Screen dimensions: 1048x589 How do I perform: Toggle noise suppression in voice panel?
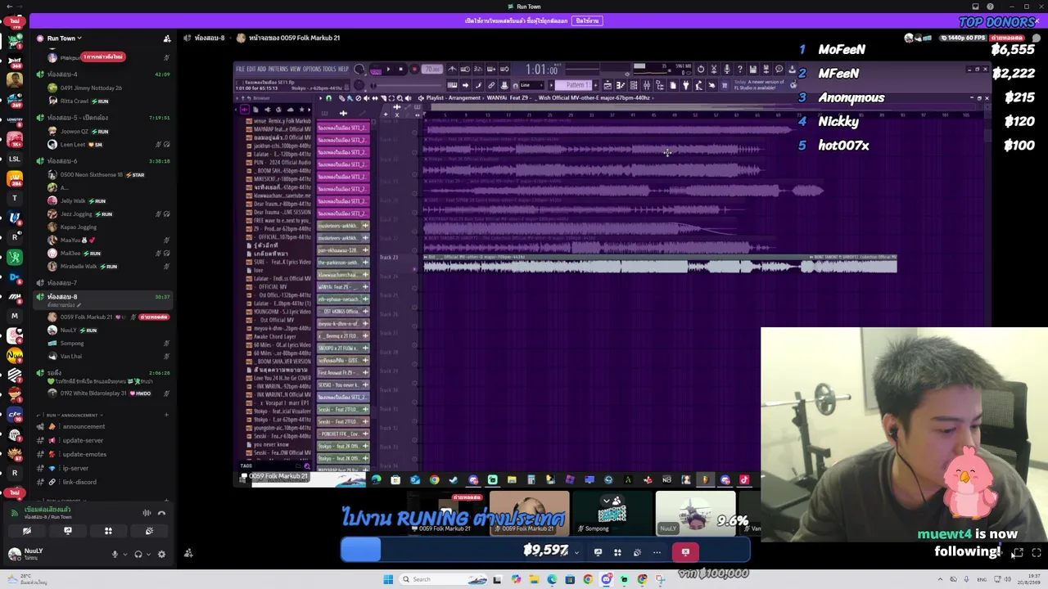coord(147,513)
